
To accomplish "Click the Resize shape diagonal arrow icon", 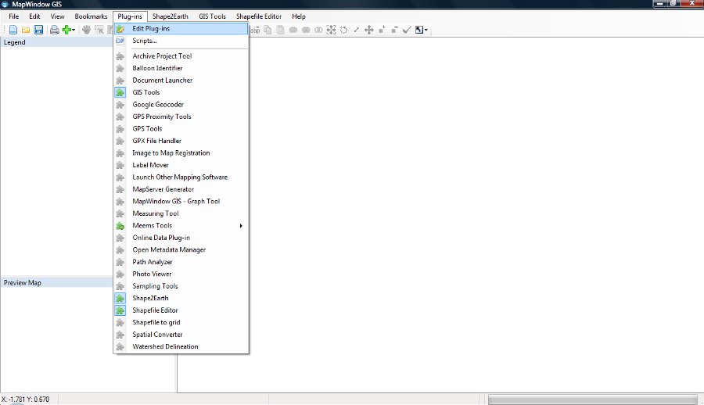I will (357, 30).
